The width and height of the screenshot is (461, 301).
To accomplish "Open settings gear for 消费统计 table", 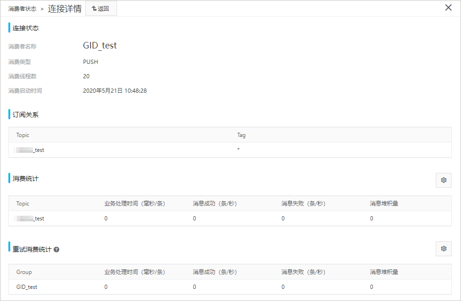I will pyautogui.click(x=443, y=180).
